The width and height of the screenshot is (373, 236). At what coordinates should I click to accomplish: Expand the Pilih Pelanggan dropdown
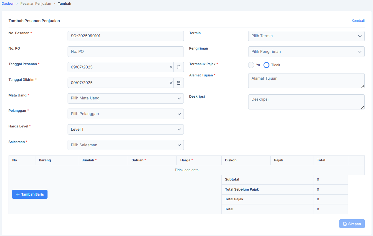125,114
